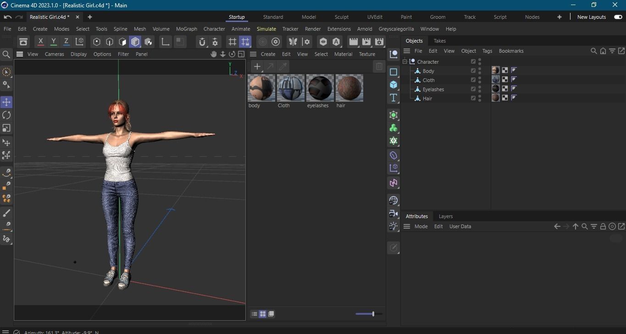Select the Scale tool in left toolbar
626x334 pixels.
(x=6, y=128)
